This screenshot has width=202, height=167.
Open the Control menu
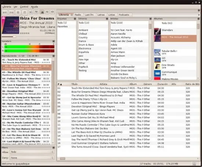[24, 7]
